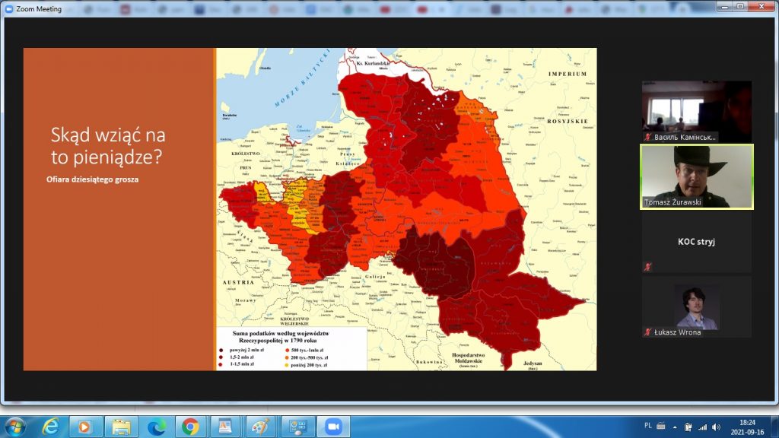Click the Zoom taskbar icon

[x=332, y=426]
